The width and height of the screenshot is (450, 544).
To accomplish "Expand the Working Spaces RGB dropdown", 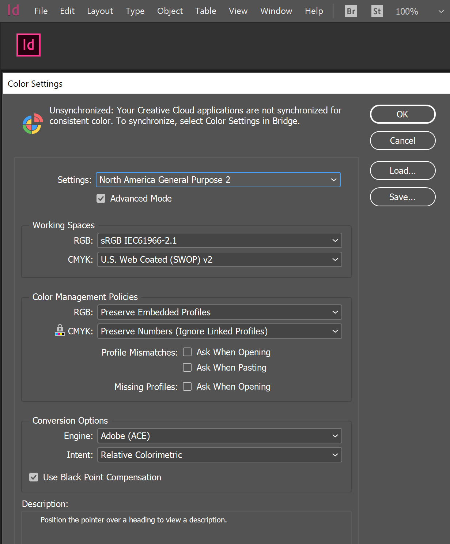I will [220, 240].
